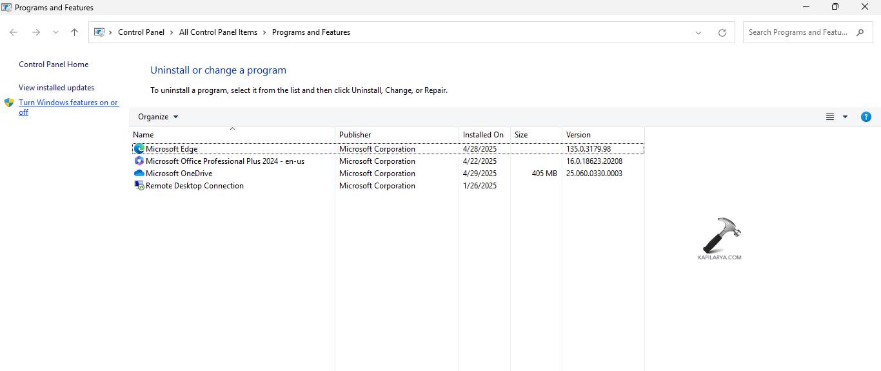Click the View installed updates link
Viewport: 881px width, 371px height.
pos(56,88)
